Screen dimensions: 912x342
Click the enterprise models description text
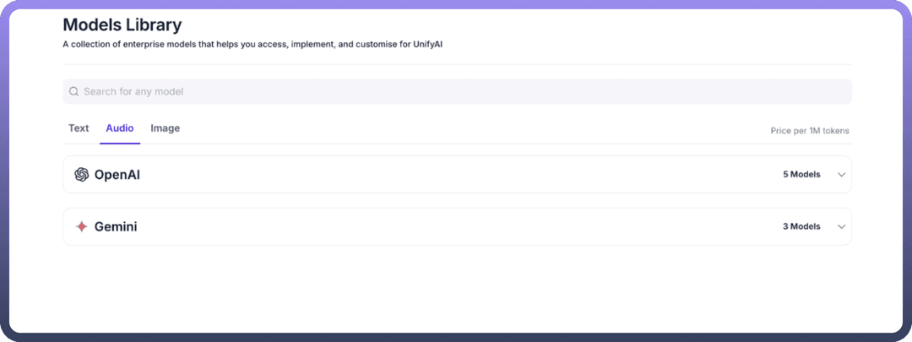[x=253, y=44]
